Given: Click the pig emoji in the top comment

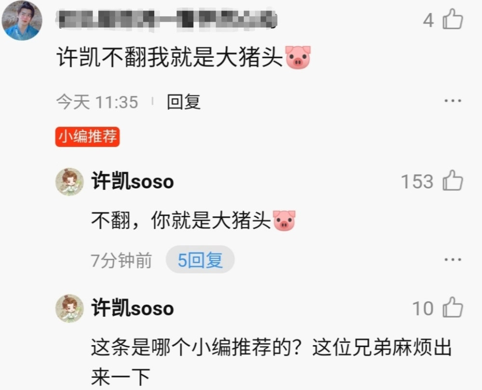Looking at the screenshot, I should click(298, 57).
